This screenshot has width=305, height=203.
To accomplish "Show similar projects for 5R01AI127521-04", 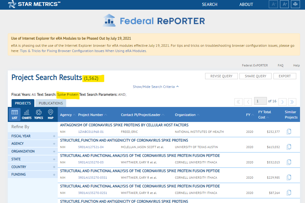I will 289,147.
